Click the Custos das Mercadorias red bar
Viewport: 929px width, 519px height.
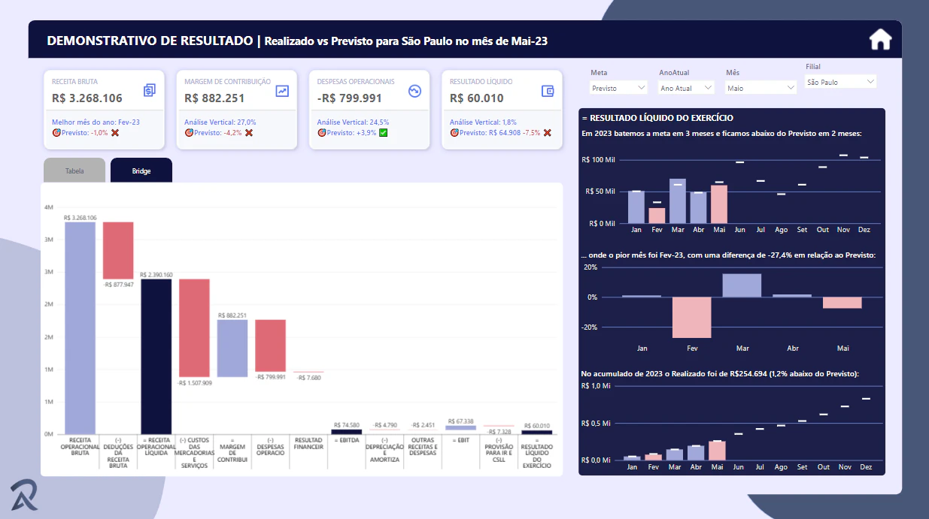coord(194,328)
